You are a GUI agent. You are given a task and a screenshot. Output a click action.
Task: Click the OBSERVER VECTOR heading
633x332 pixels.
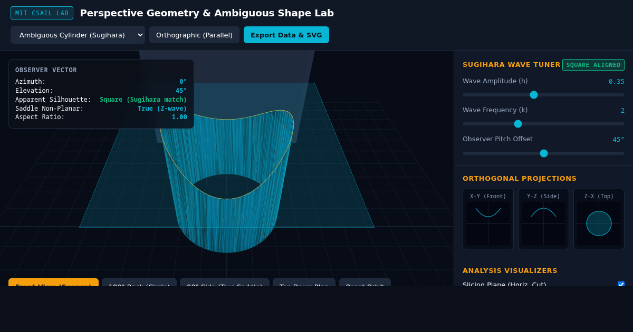point(46,70)
